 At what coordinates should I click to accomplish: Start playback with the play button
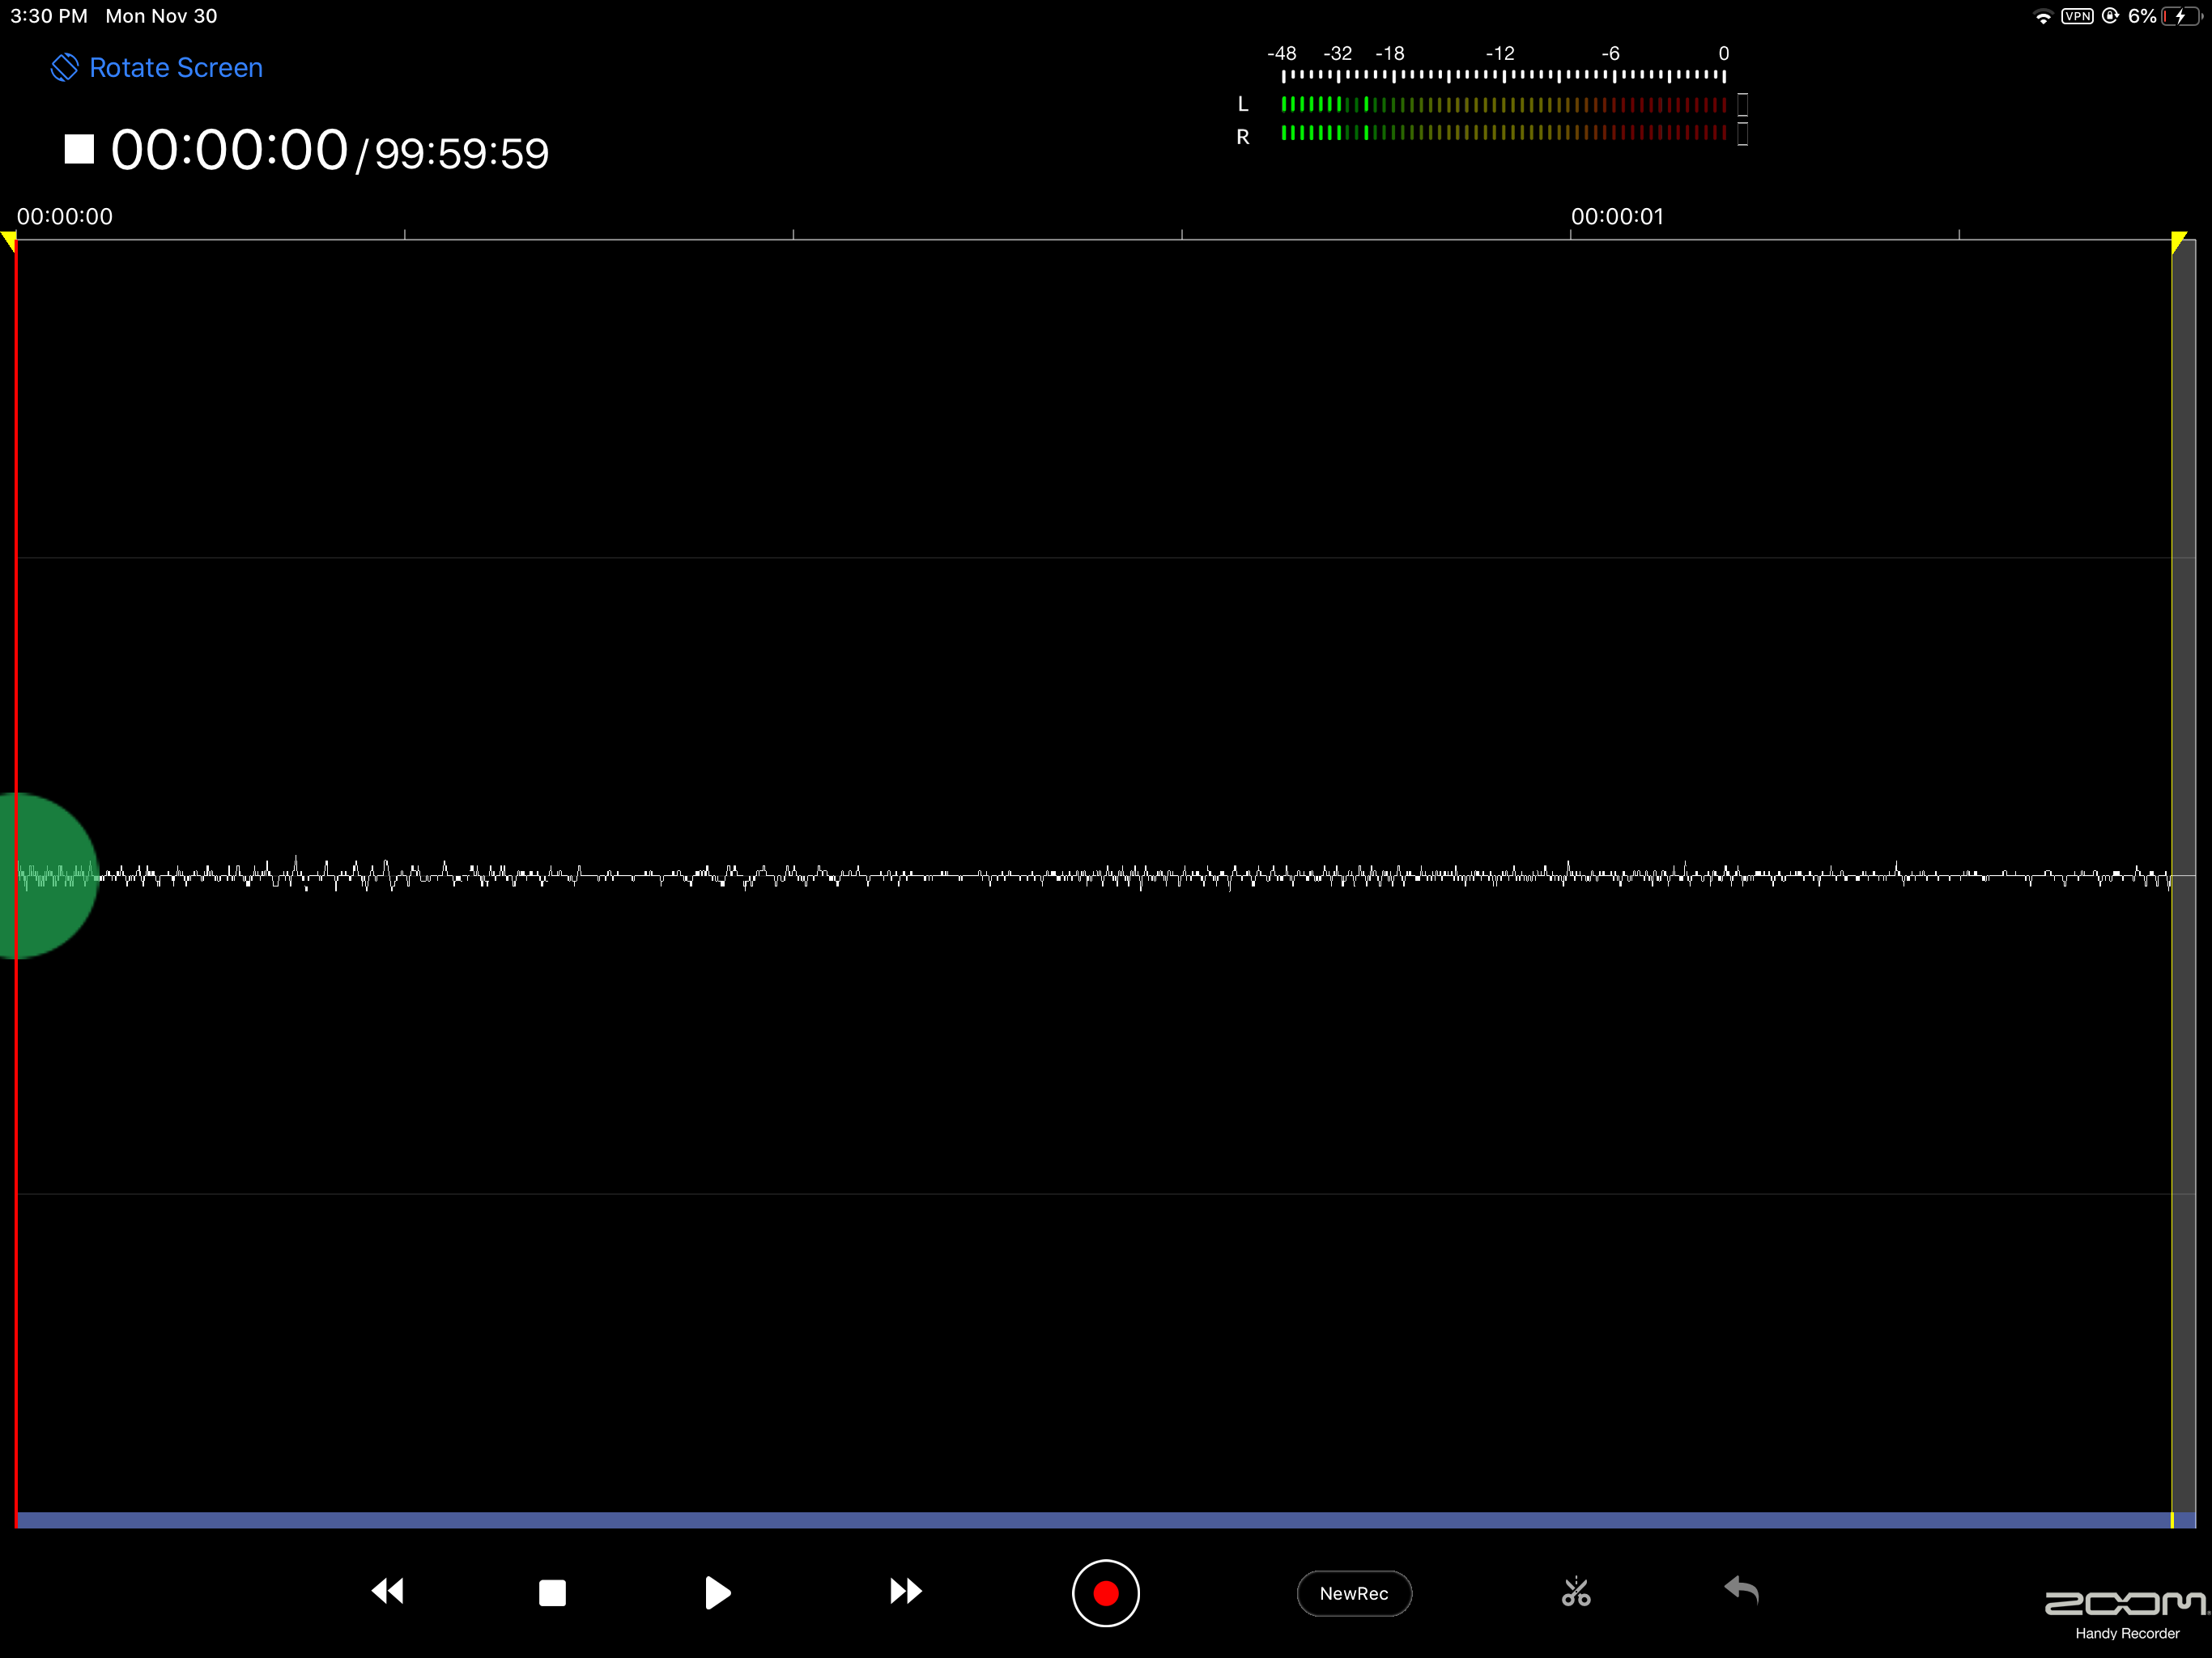[717, 1592]
